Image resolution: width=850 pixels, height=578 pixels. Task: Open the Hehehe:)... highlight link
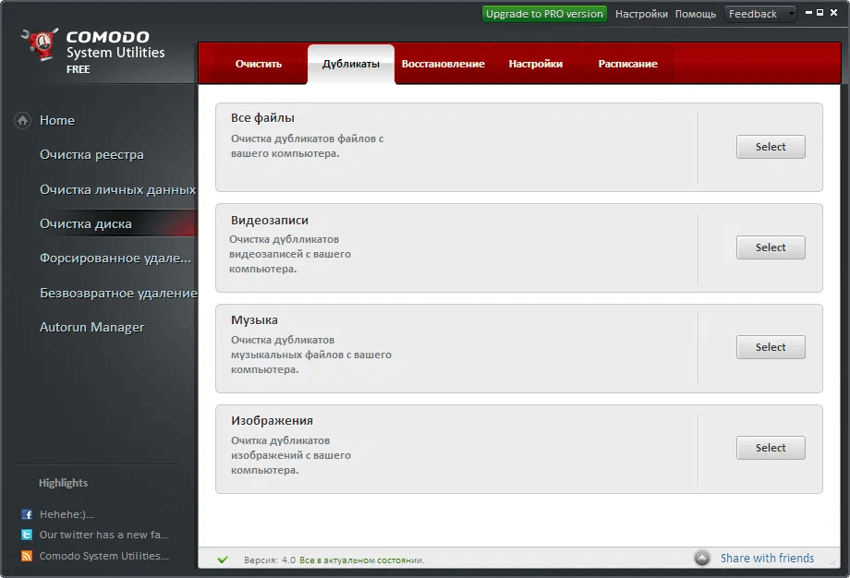click(67, 514)
